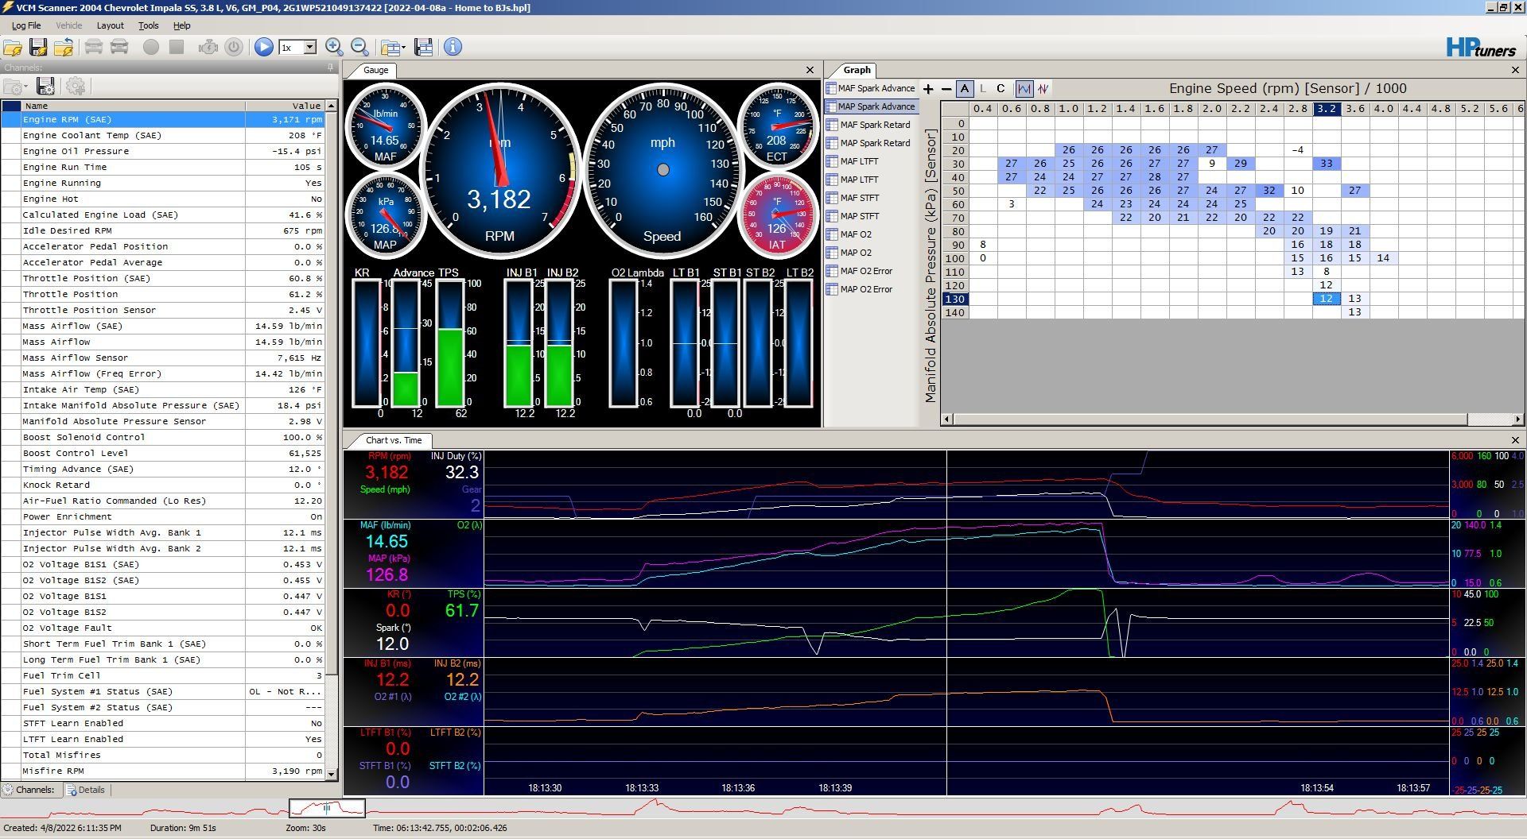Click the TPS green bar gauge

451,344
